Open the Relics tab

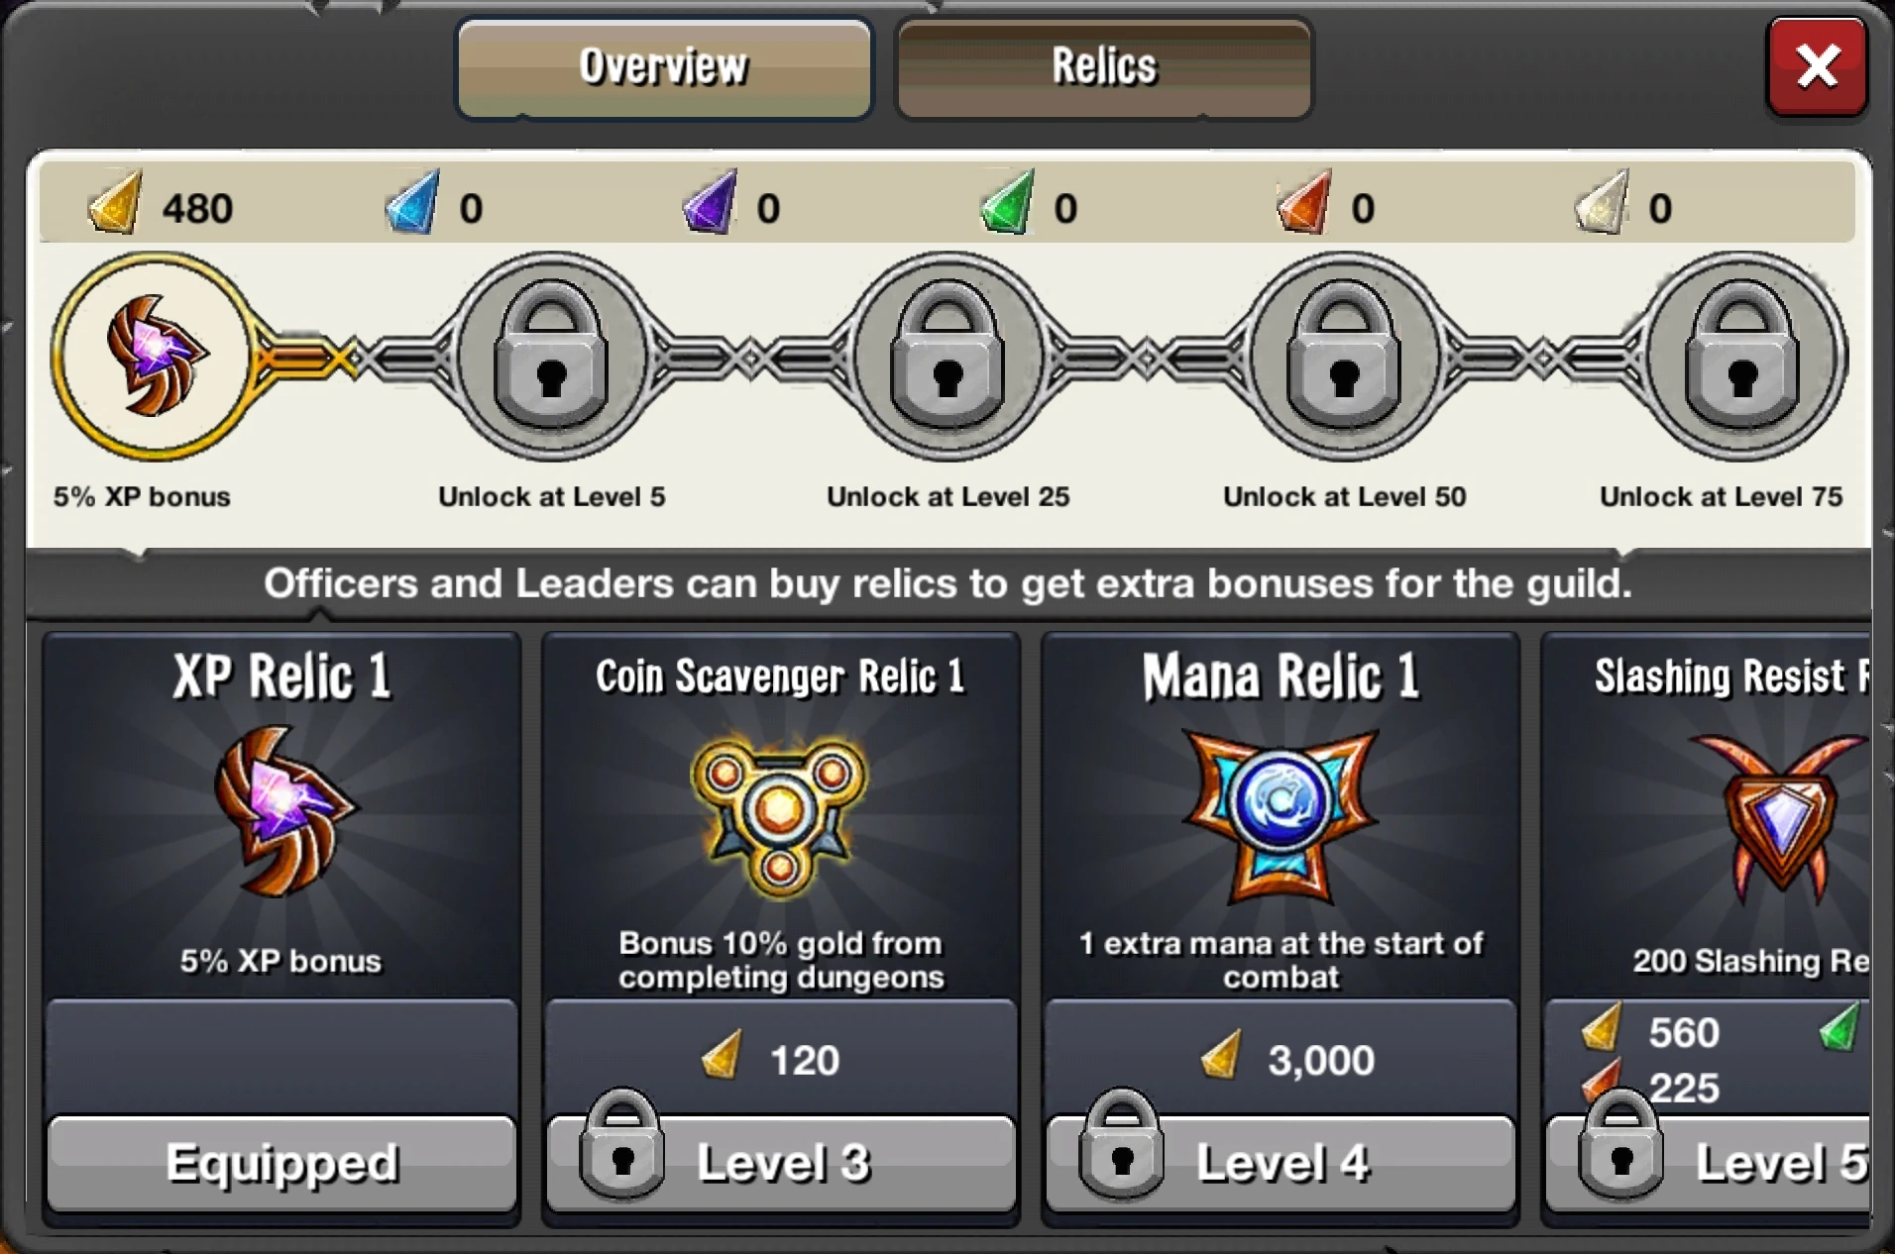coord(1104,68)
